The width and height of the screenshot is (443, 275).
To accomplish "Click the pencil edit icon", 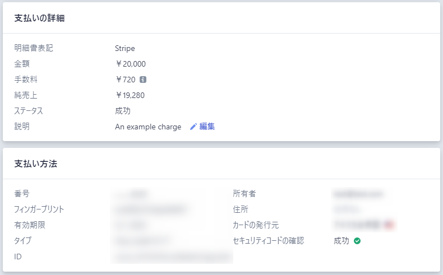I will (193, 127).
